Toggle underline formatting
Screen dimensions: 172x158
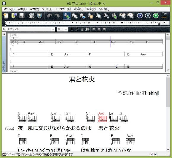coord(82,29)
